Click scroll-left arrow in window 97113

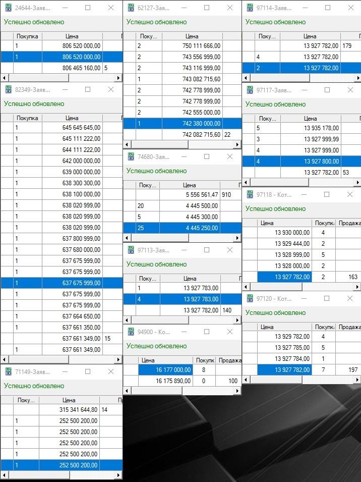click(127, 320)
